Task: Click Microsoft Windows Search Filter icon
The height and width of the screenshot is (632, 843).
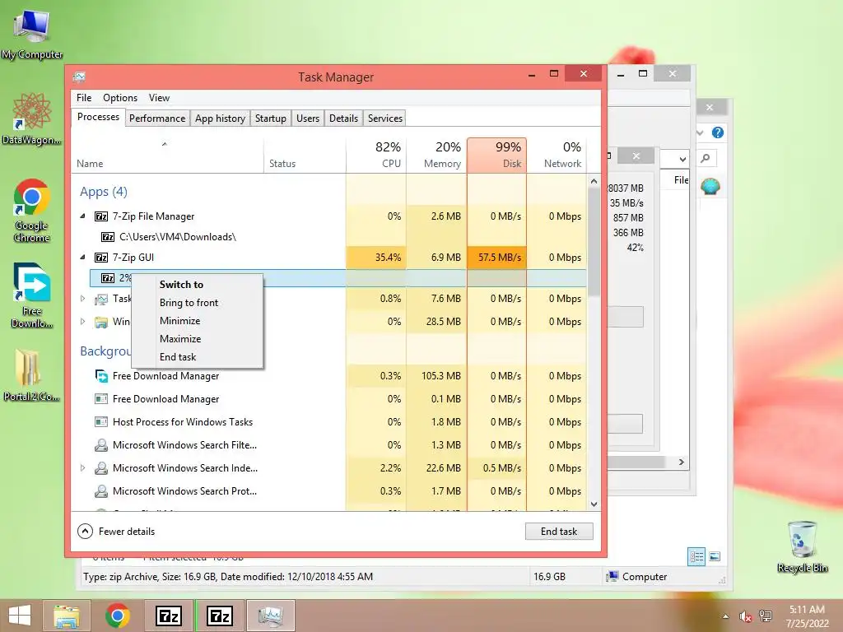Action: pos(101,445)
